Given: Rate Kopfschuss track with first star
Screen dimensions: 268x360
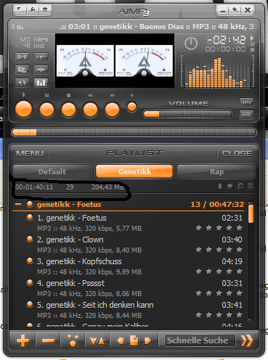Looking at the screenshot, I should tap(199, 271).
